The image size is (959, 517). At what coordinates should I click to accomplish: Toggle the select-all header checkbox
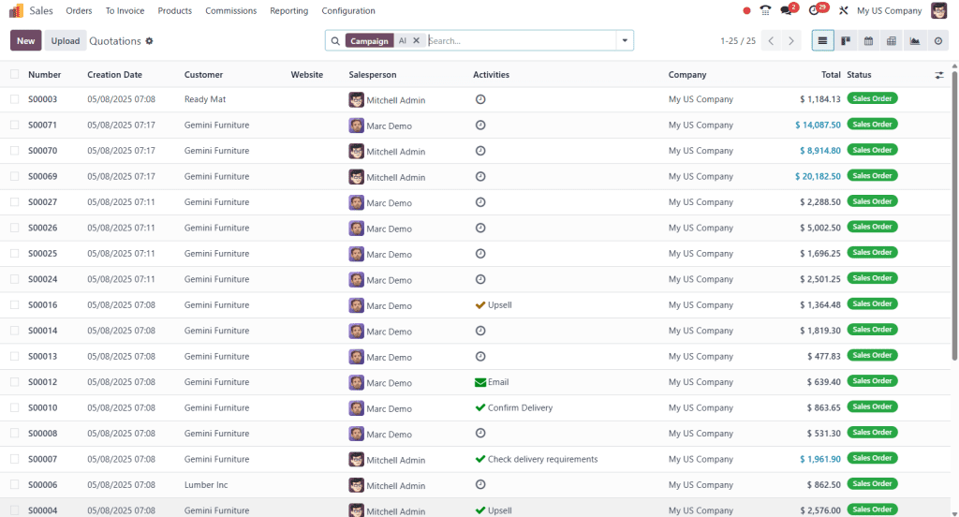tap(14, 75)
